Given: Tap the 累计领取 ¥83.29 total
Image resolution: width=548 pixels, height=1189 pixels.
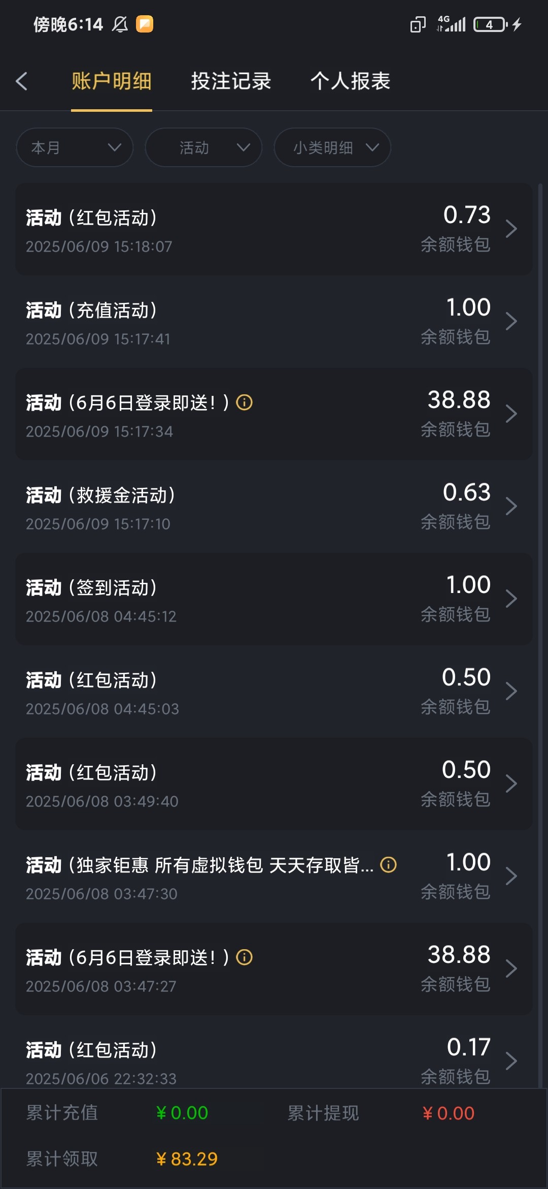Looking at the screenshot, I should click(x=186, y=1159).
